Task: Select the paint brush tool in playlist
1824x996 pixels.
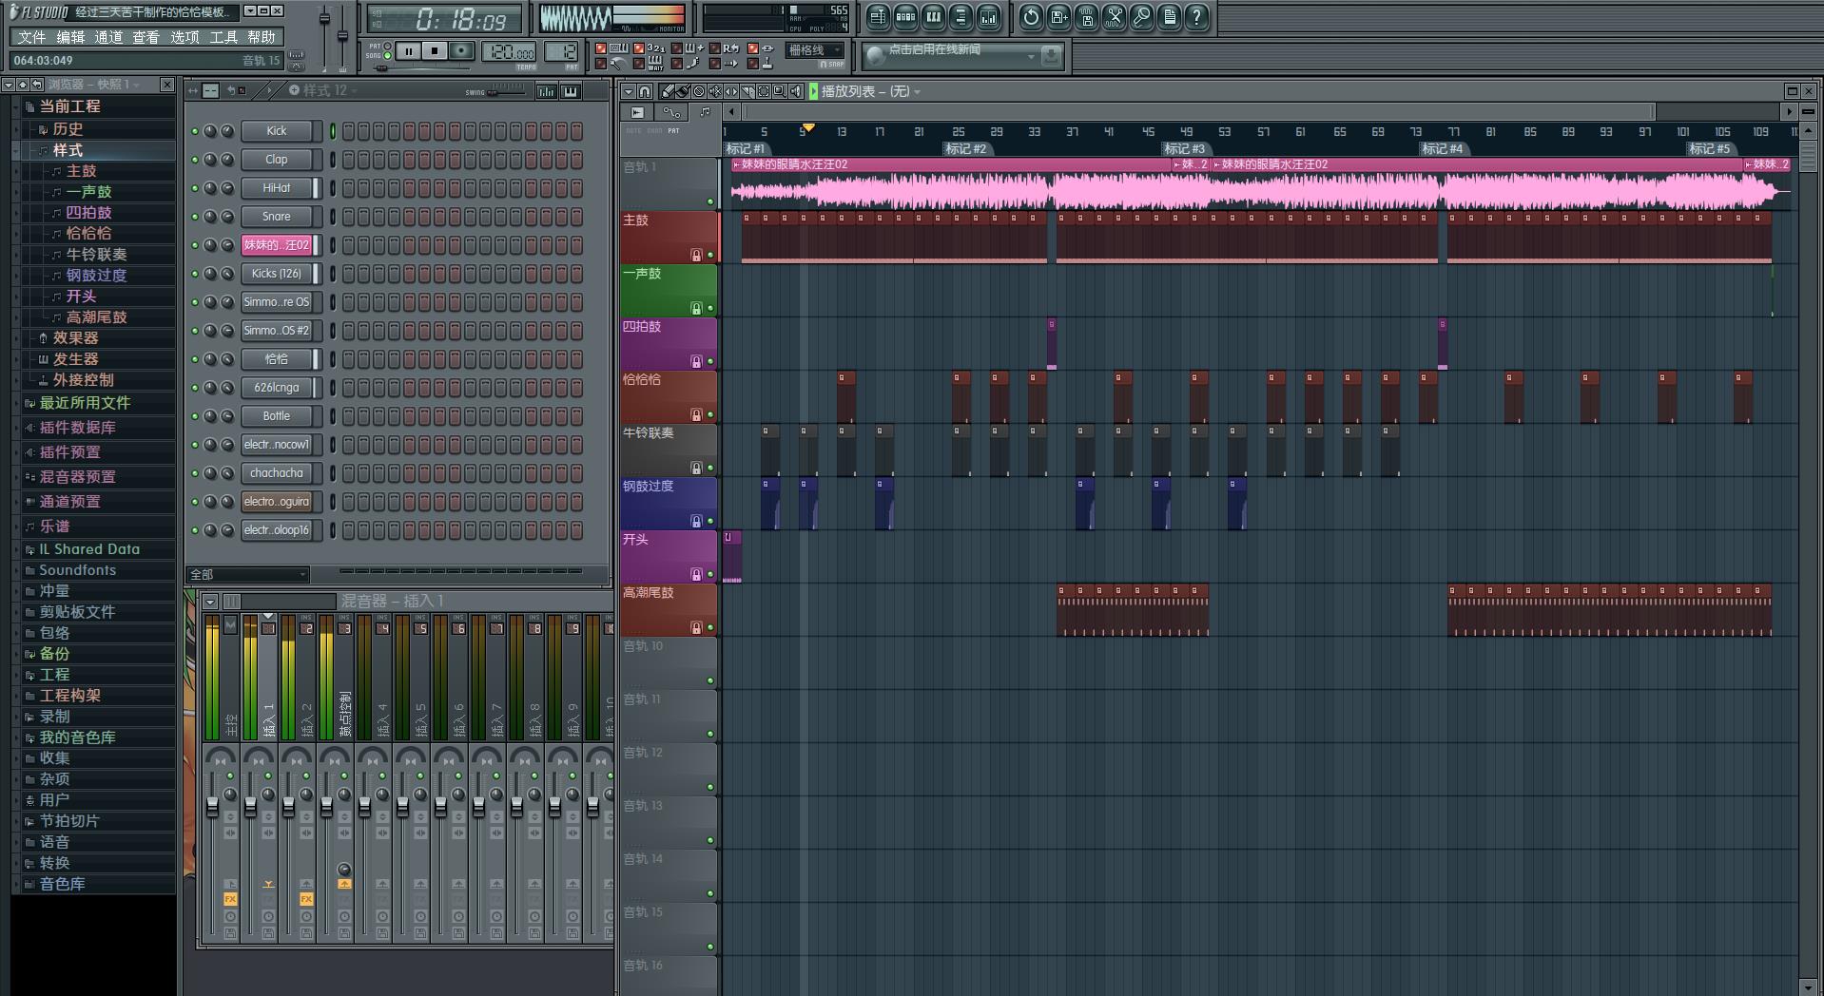Action: 683,91
